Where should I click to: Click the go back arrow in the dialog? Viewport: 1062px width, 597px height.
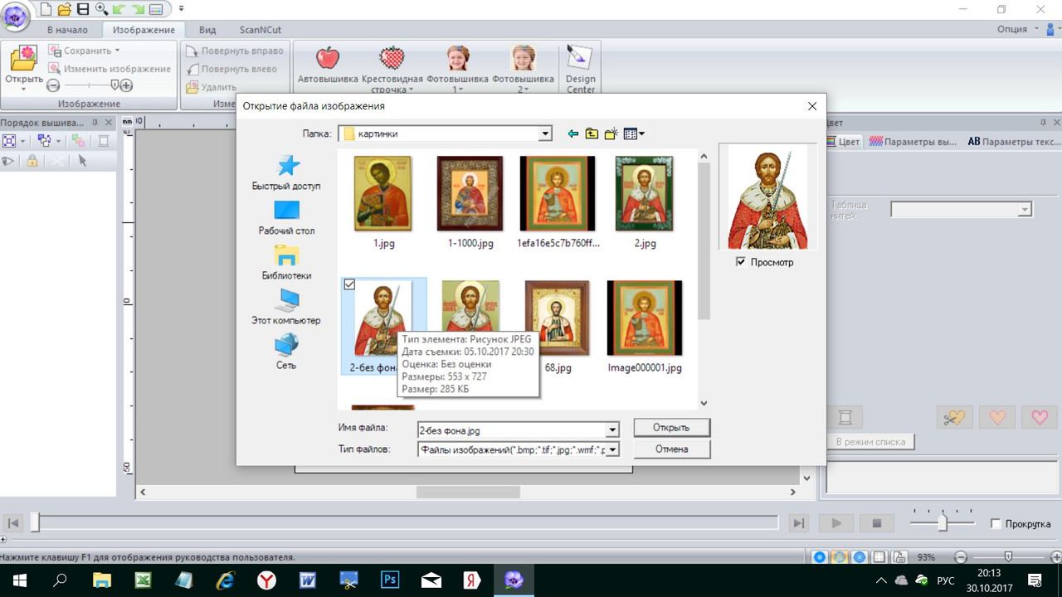pos(572,133)
